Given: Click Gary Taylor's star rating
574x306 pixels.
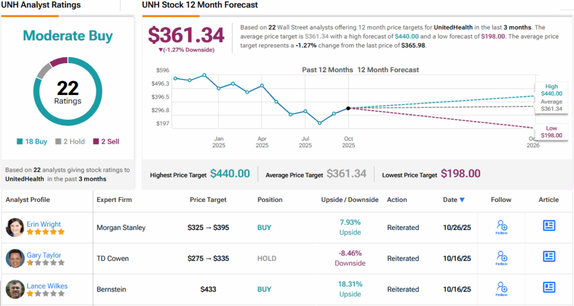Looking at the screenshot, I should 45,262.
